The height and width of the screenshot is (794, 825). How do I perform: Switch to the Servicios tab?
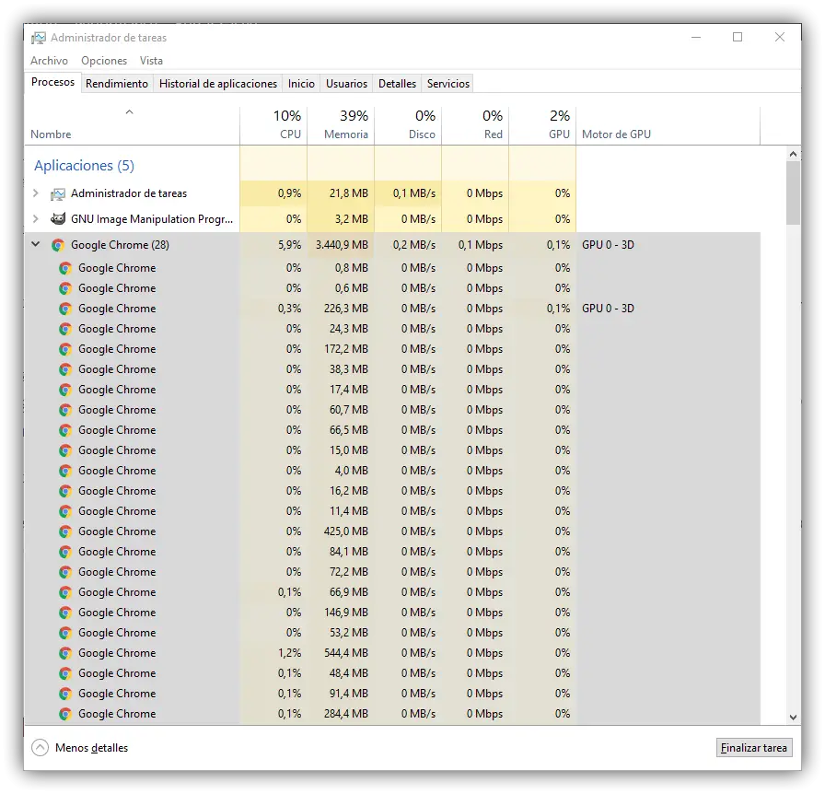pos(447,84)
